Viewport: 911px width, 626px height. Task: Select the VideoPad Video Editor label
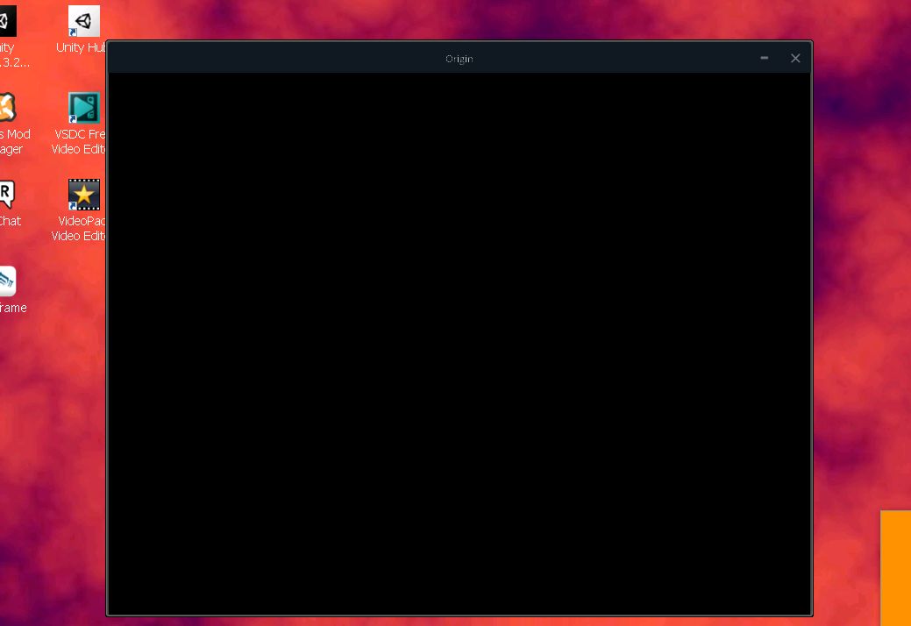[x=81, y=228]
